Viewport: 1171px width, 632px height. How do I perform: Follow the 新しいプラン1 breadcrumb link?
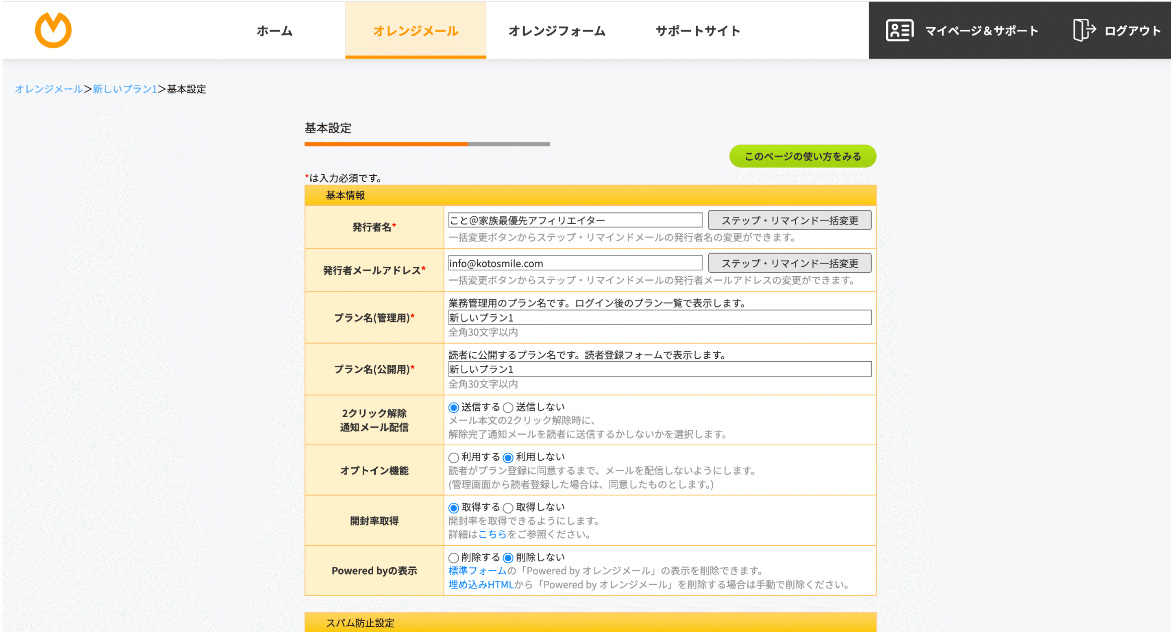125,89
